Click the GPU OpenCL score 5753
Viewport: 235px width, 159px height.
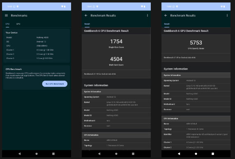pos(196,43)
